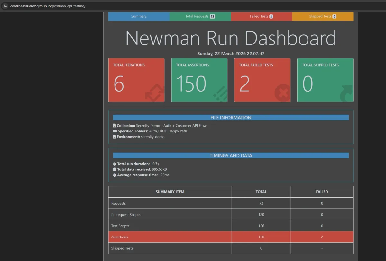Click the timer icon next to Average response time
This screenshot has height=261, width=386.
pos(115,175)
